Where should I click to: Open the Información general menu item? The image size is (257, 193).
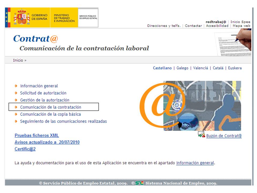pos(39,86)
